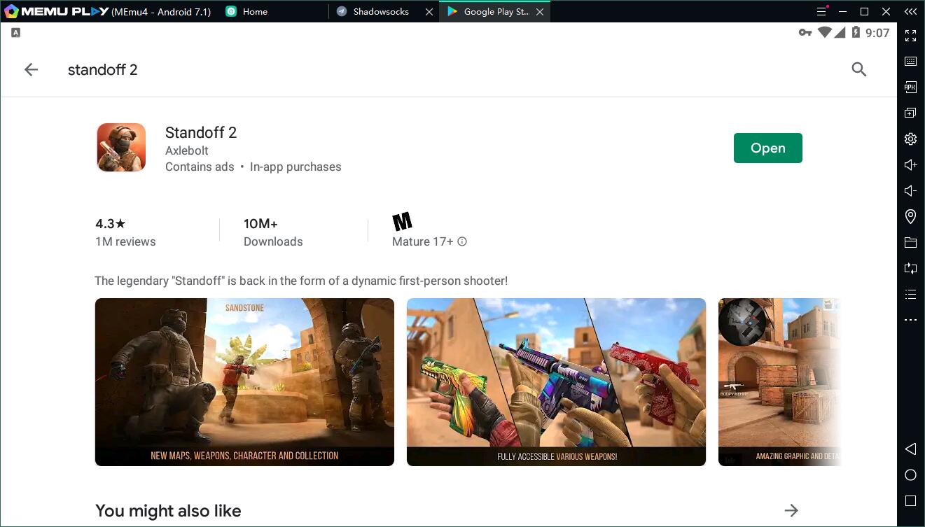Screen dimensions: 925x527
Task: Expand more sidebar tools via three dots
Action: pos(910,320)
